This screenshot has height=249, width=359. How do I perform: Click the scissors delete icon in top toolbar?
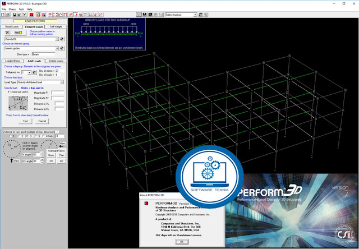point(25,15)
